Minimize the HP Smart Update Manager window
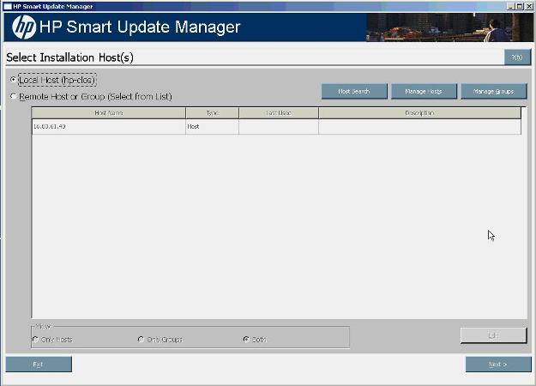536x386 pixels. (510, 6)
